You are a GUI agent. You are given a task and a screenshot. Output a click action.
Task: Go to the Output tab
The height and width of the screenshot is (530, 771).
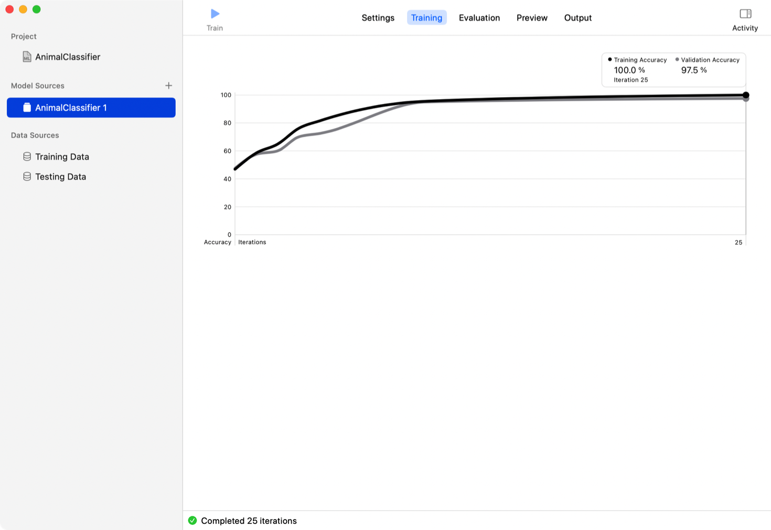[x=577, y=18]
